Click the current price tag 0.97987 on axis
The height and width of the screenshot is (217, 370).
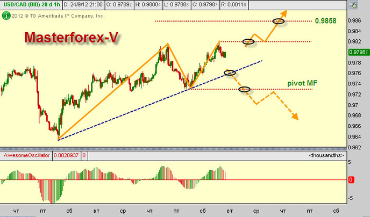point(357,52)
